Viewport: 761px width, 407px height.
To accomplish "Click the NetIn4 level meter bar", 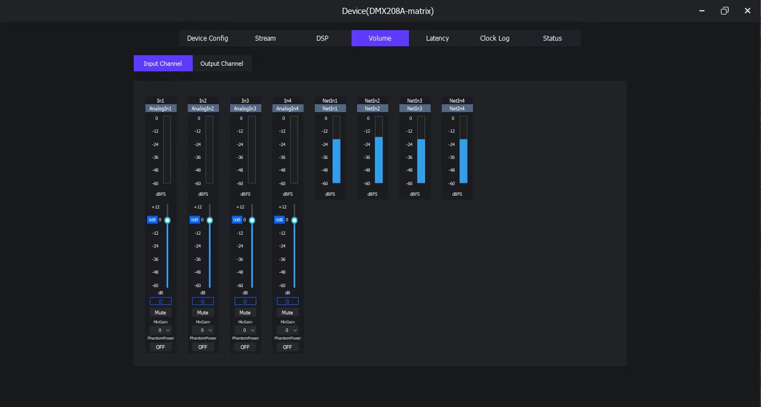I will tap(464, 149).
